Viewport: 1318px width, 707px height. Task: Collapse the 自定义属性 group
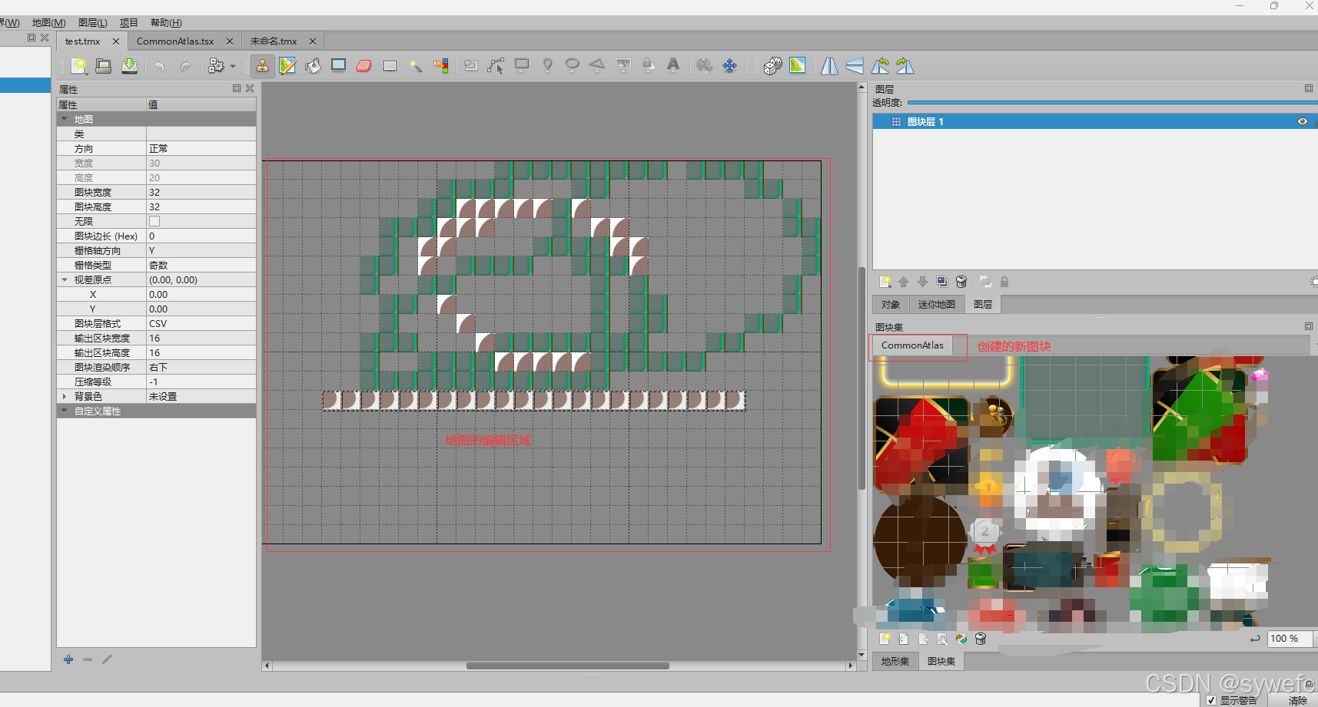pyautogui.click(x=65, y=411)
